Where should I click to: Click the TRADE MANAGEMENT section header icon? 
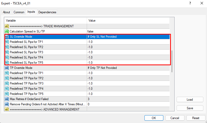click(7, 26)
